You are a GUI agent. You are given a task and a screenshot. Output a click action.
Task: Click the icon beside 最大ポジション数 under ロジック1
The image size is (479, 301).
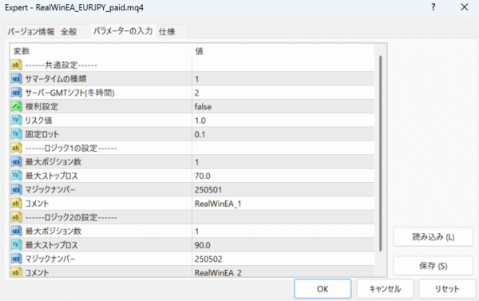[x=16, y=161]
